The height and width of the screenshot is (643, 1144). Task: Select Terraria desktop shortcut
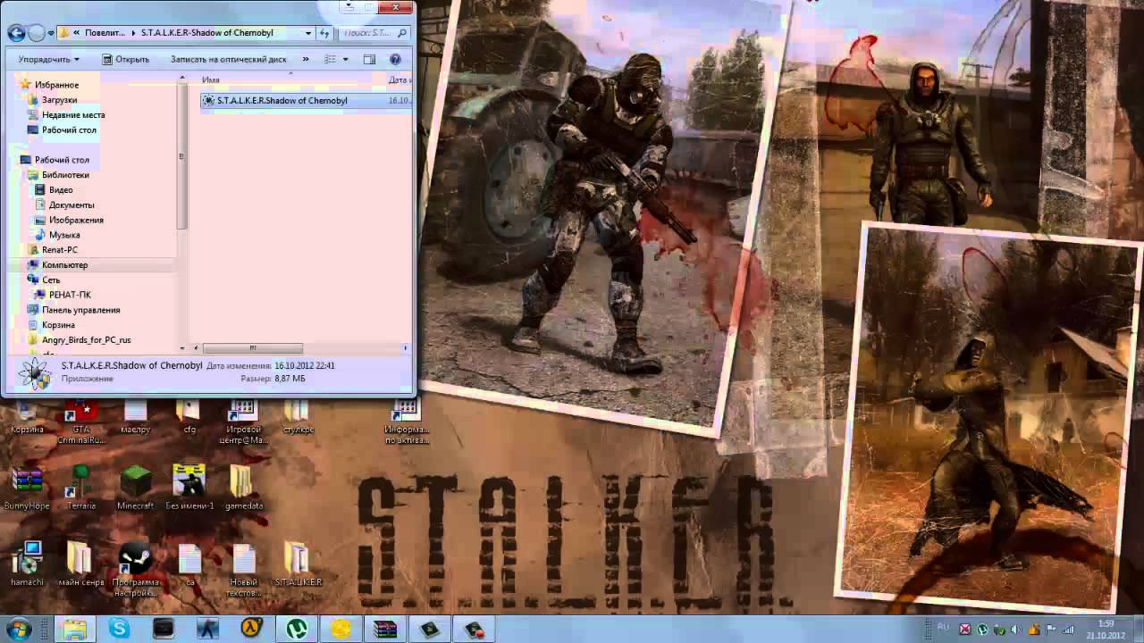point(80,489)
